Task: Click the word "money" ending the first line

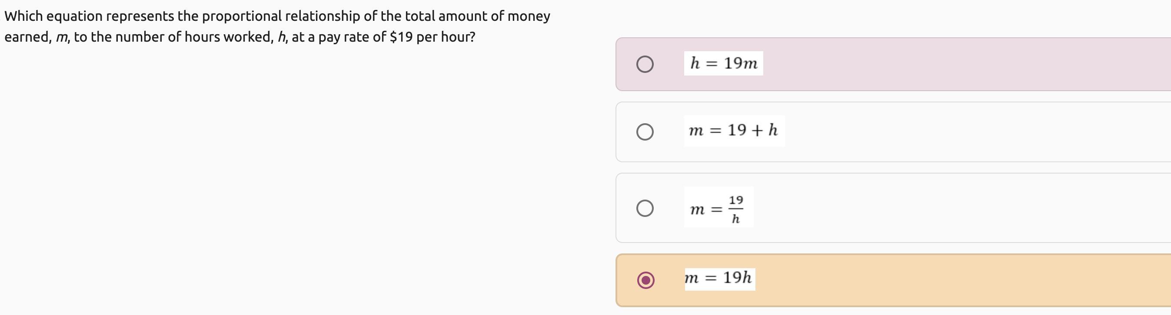Action: coord(529,17)
